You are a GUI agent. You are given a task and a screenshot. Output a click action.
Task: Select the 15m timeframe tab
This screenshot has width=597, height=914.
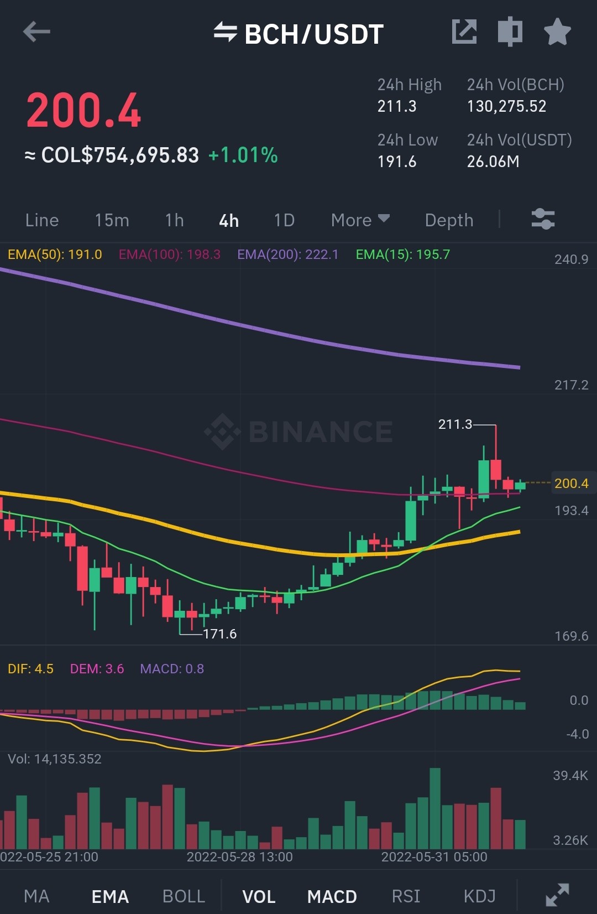(x=112, y=220)
